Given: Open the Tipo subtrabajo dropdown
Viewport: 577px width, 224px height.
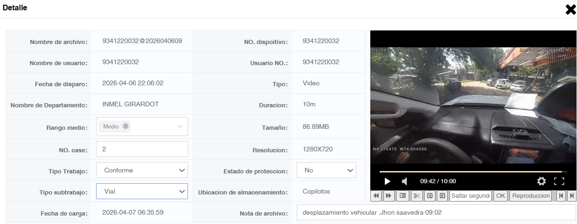Looking at the screenshot, I should tap(142, 191).
